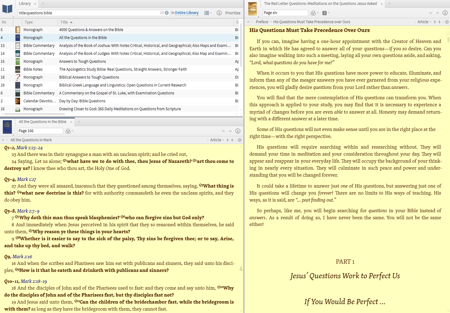This screenshot has width=450, height=313.
Task: Change search scope Entire Library
Action: (187, 13)
